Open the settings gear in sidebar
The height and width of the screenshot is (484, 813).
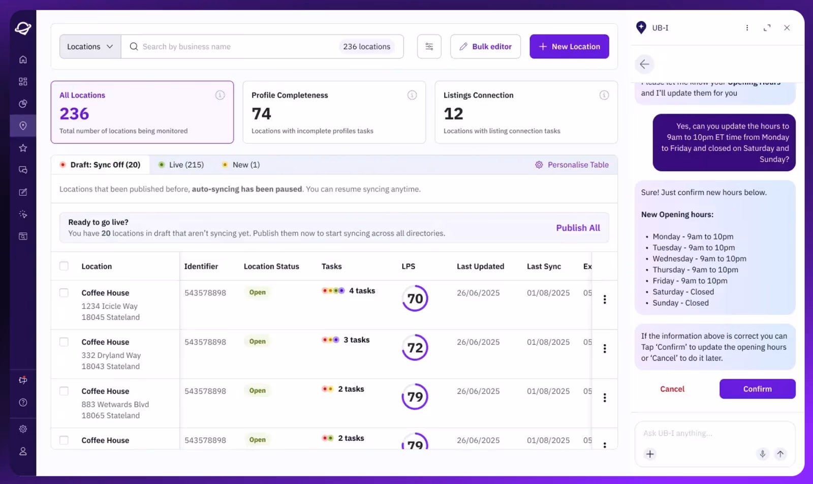pos(23,429)
